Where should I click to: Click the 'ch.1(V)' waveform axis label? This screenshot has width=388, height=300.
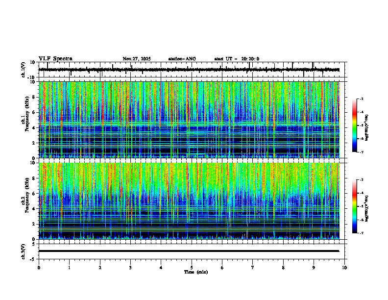click(24, 70)
